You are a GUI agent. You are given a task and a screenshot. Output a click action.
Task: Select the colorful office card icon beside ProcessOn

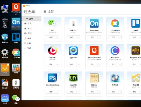tap(115, 23)
